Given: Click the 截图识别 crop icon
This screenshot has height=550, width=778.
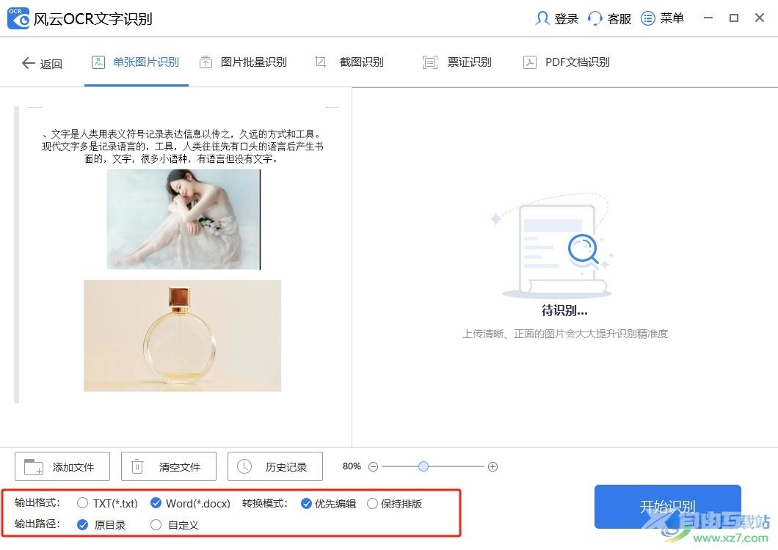Looking at the screenshot, I should pos(321,62).
